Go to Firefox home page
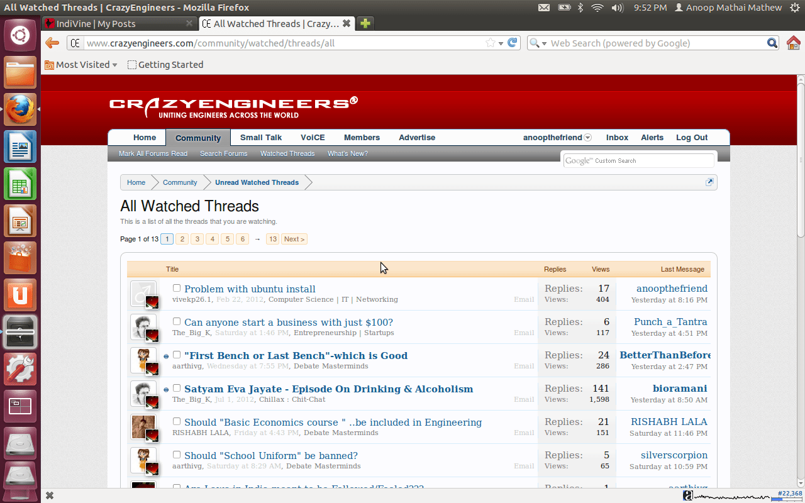This screenshot has height=503, width=805. pyautogui.click(x=793, y=43)
